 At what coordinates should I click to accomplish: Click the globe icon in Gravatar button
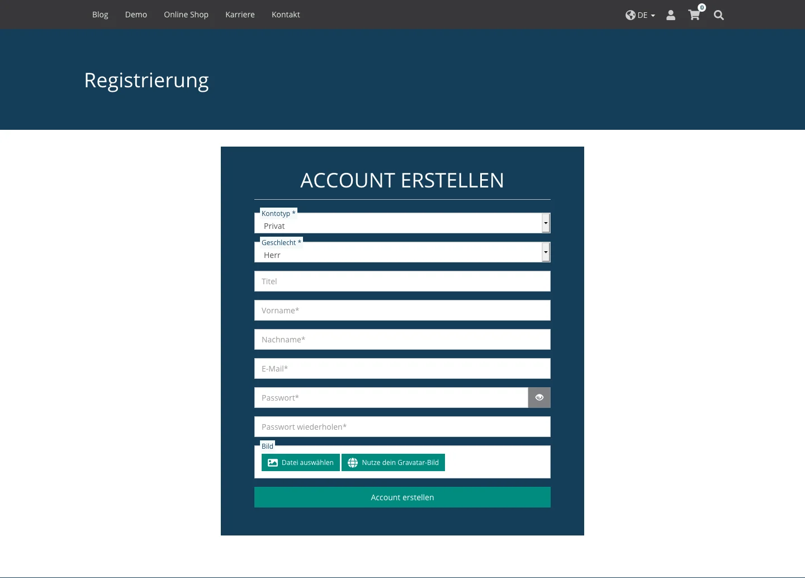pos(353,462)
